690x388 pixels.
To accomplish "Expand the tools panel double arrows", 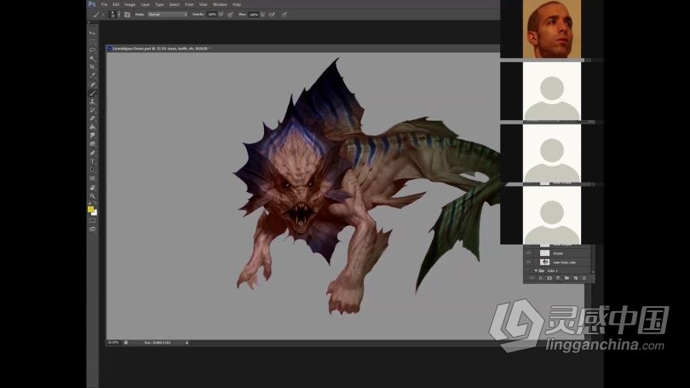I will [89, 22].
